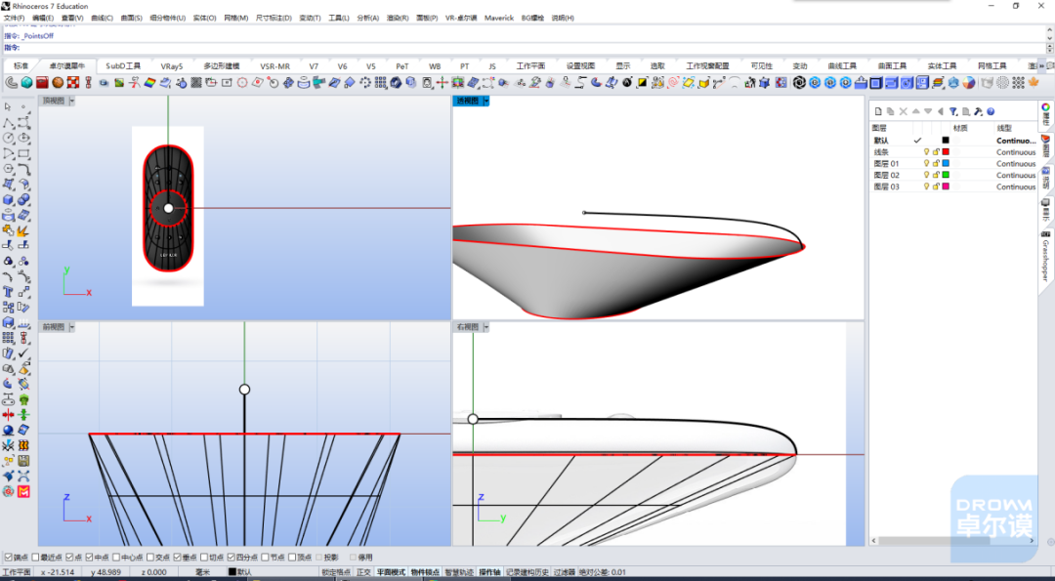Click the red-white checkered icon in top toolbar
1055x581 pixels.
tap(73, 83)
